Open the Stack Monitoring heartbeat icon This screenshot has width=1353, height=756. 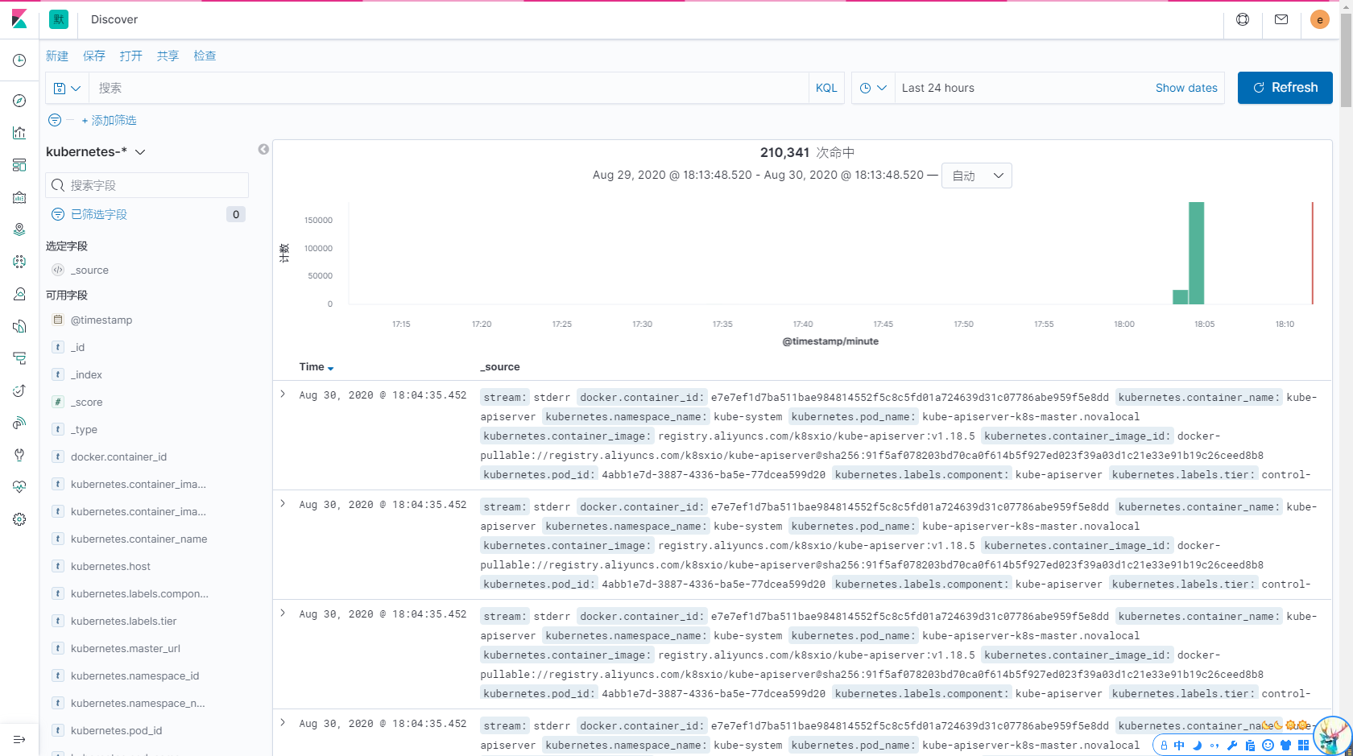tap(19, 487)
